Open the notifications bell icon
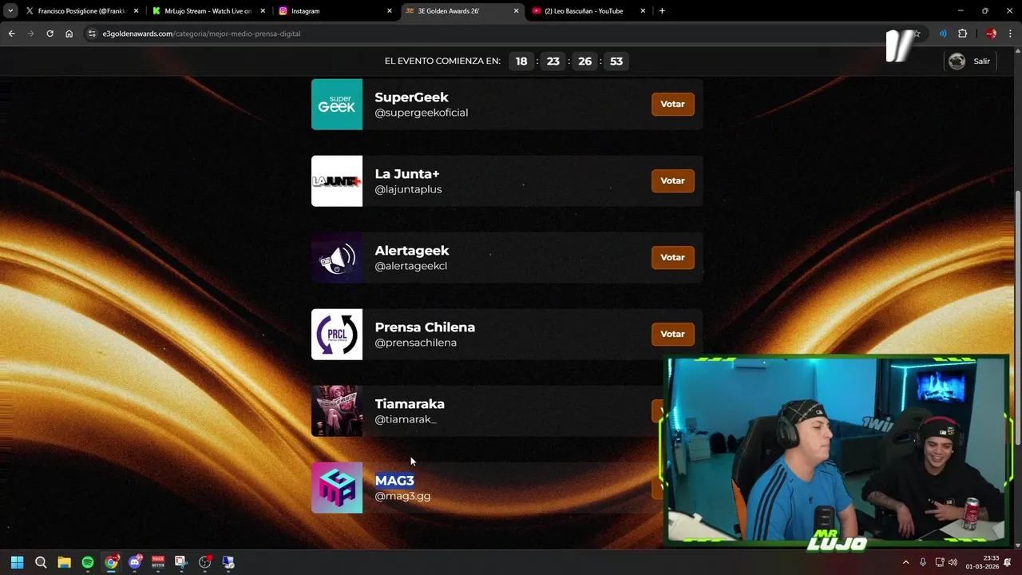Screen dimensions: 1022x575 [1008, 562]
